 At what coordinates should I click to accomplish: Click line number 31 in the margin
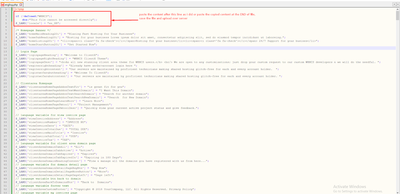[x=5, y=115]
